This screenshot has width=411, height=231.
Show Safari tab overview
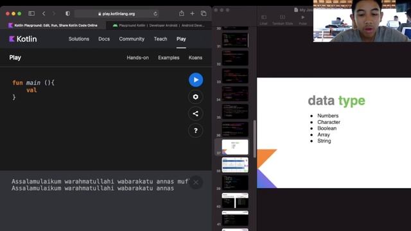[204, 13]
